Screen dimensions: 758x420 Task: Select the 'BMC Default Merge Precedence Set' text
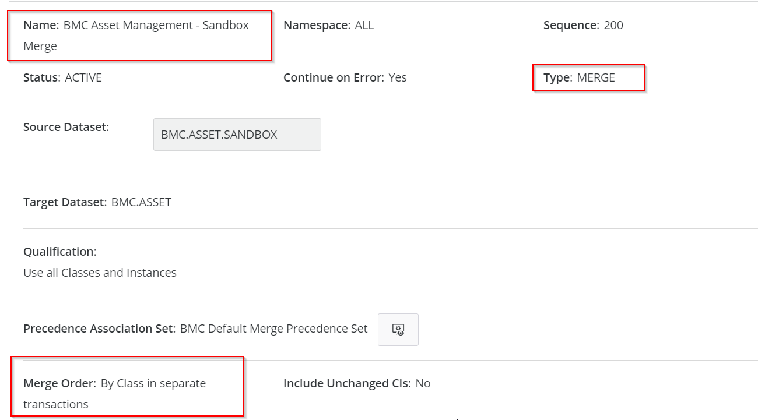point(274,329)
